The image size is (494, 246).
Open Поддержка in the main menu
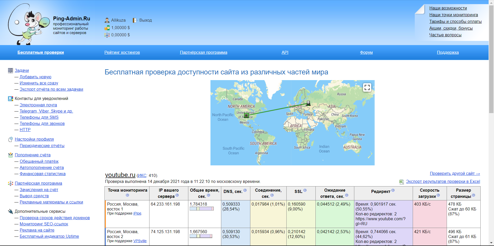click(x=448, y=53)
